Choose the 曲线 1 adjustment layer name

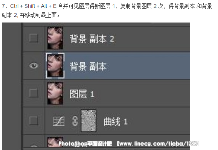pyautogui.click(x=116, y=121)
